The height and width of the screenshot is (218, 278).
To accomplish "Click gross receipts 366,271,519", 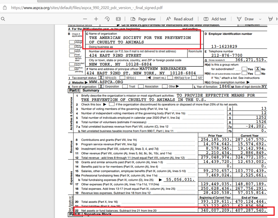I will click(251, 60).
